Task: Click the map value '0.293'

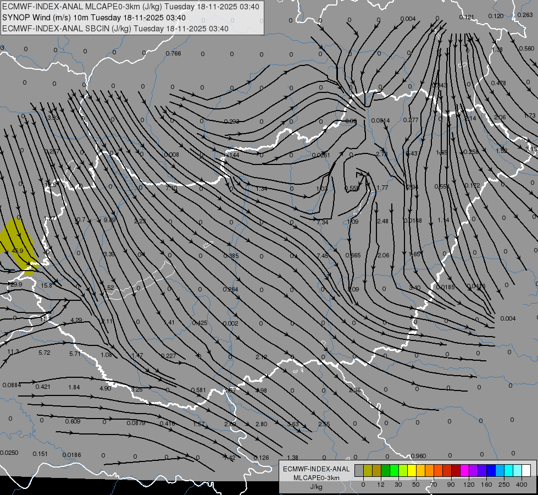Action: (231, 122)
